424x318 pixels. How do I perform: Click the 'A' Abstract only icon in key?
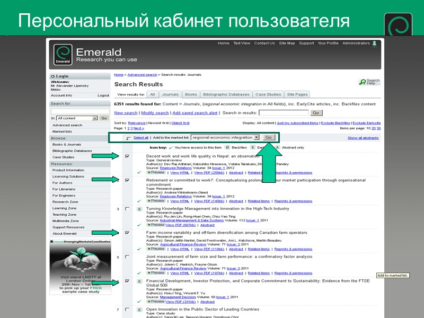click(x=277, y=147)
